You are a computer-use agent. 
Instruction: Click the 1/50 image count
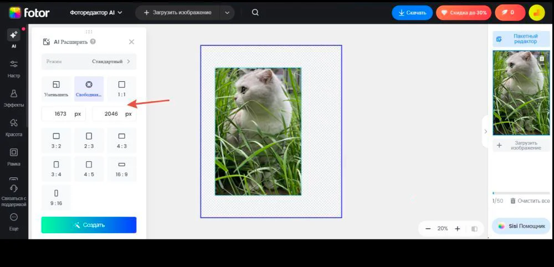point(498,201)
